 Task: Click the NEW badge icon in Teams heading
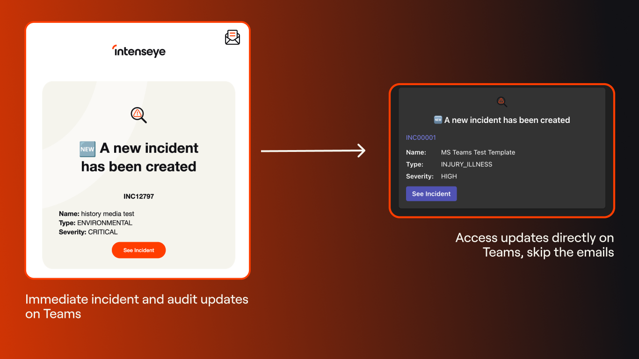pyautogui.click(x=438, y=120)
